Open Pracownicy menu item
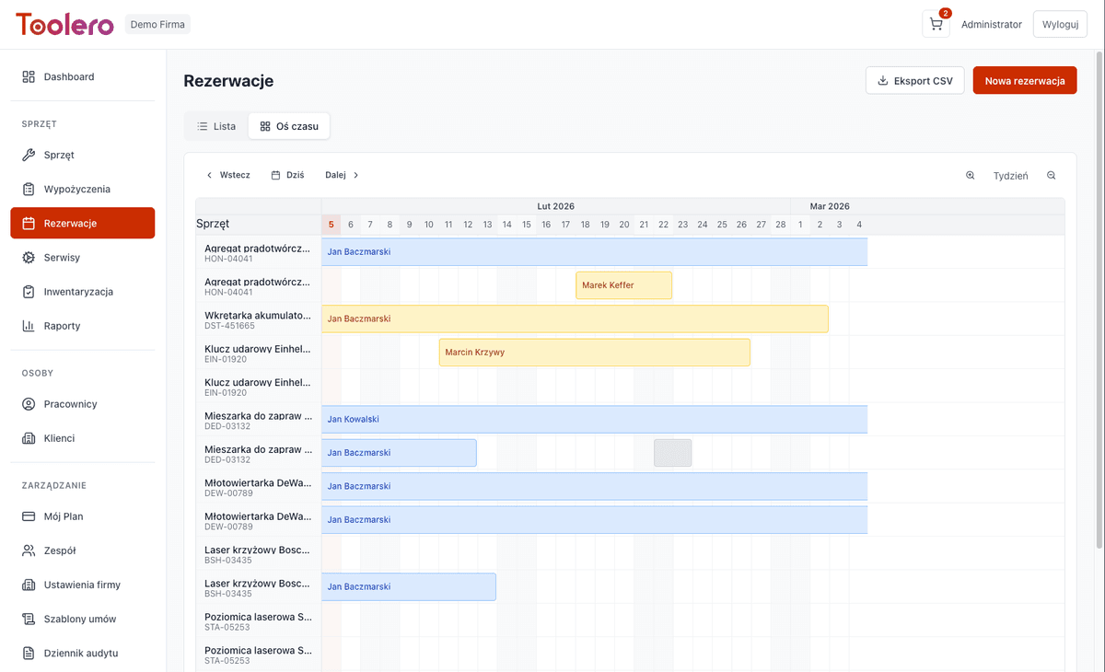Viewport: 1105px width, 672px height. click(x=70, y=404)
